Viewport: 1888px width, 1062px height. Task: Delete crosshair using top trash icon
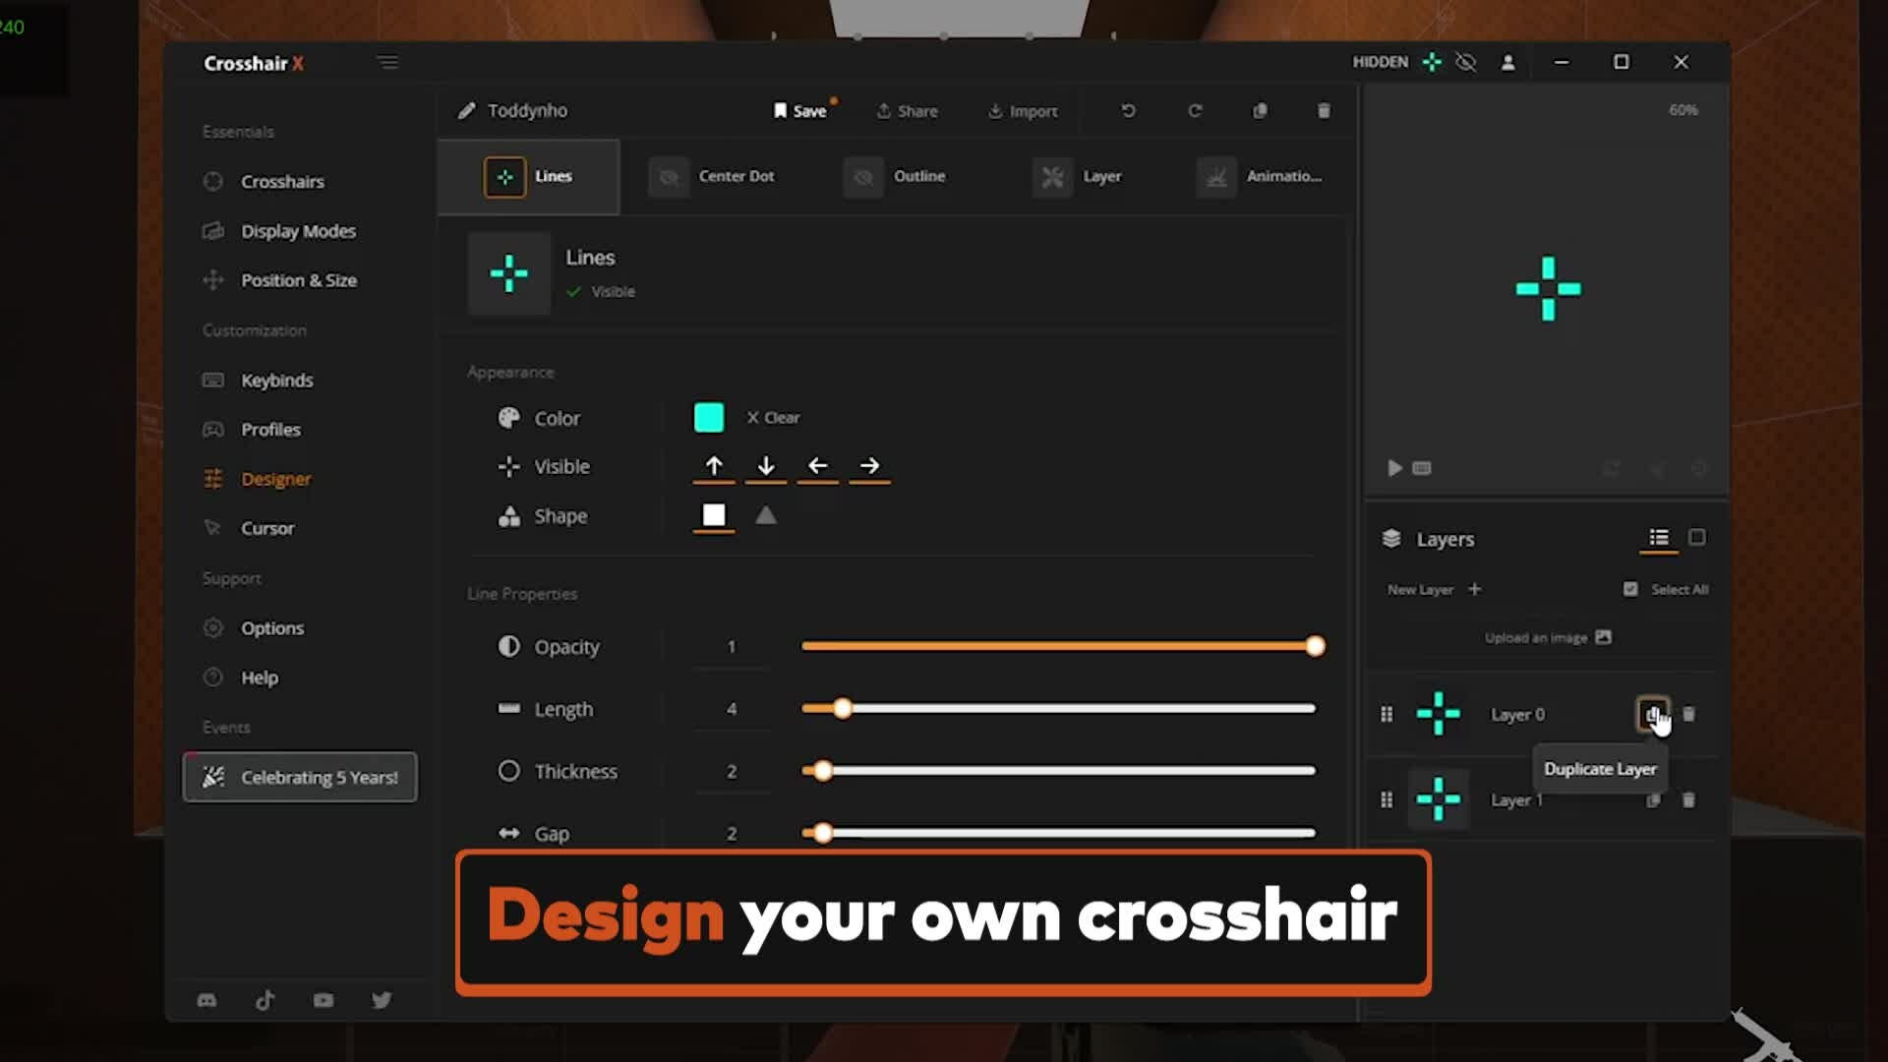pyautogui.click(x=1324, y=111)
